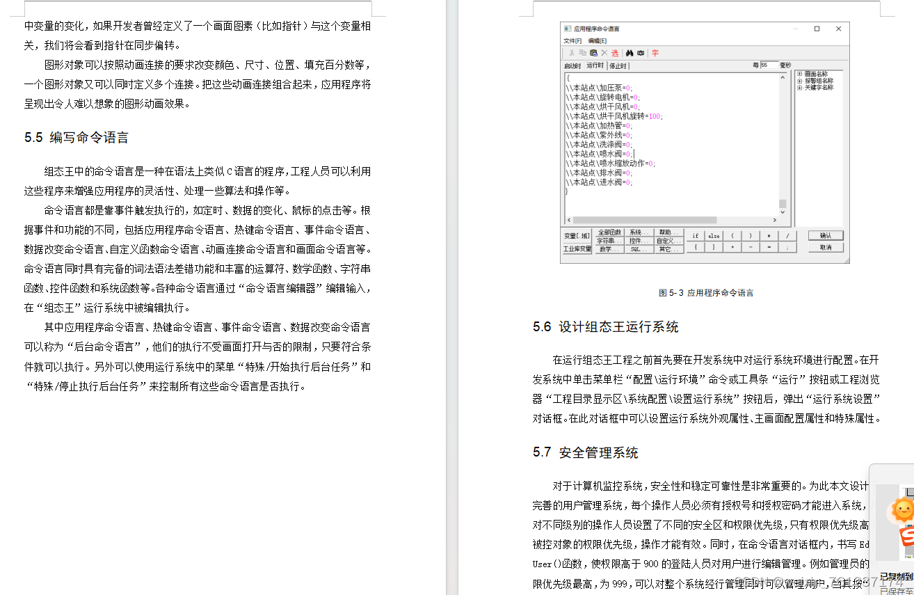Image resolution: width=914 pixels, height=595 pixels.
Task: Click the binoculars Find icon
Action: [630, 53]
